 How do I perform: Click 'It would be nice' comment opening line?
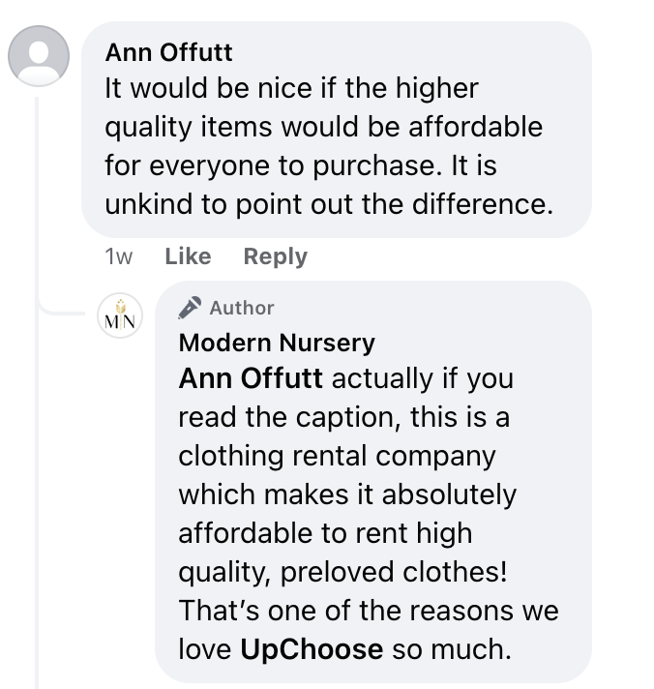pos(291,88)
